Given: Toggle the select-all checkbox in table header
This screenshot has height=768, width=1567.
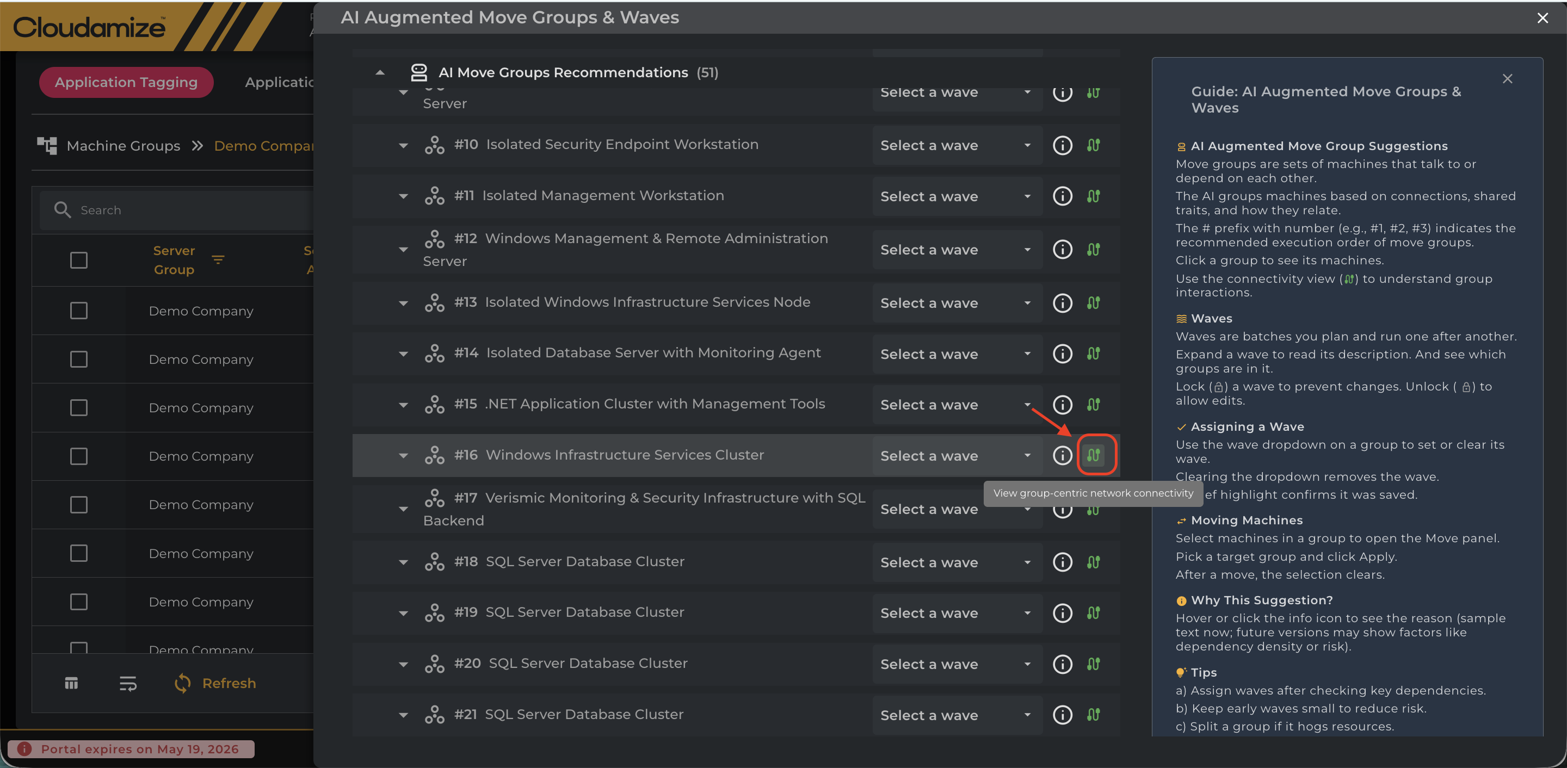Looking at the screenshot, I should pos(78,260).
